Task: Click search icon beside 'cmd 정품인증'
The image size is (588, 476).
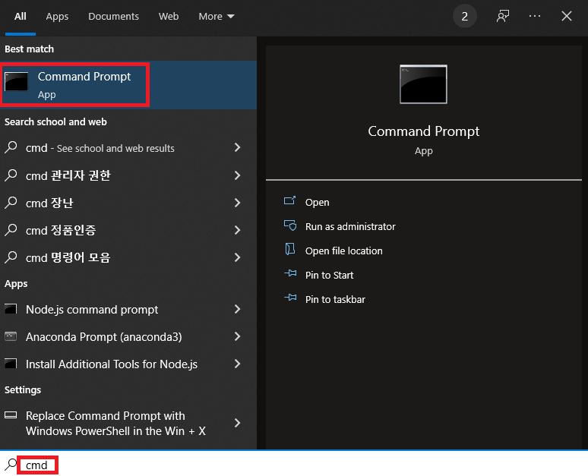Action: click(11, 230)
